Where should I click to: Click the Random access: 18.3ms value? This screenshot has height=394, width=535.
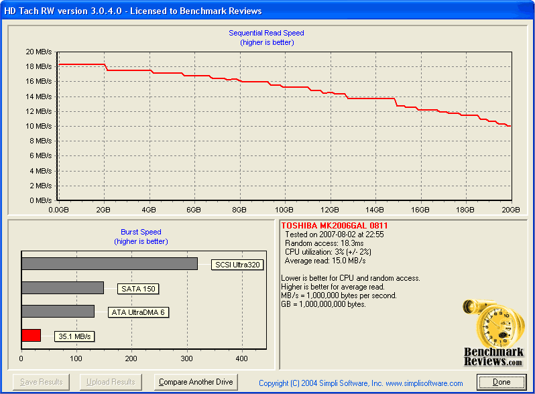pos(324,243)
